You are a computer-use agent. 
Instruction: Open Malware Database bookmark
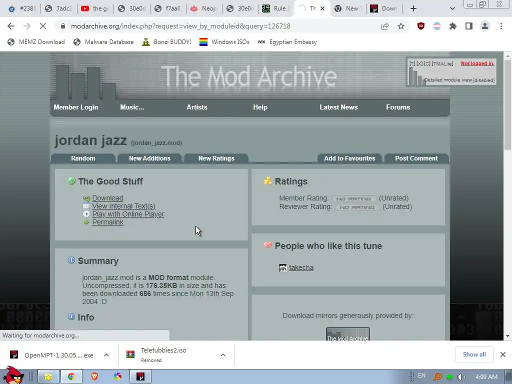104,42
